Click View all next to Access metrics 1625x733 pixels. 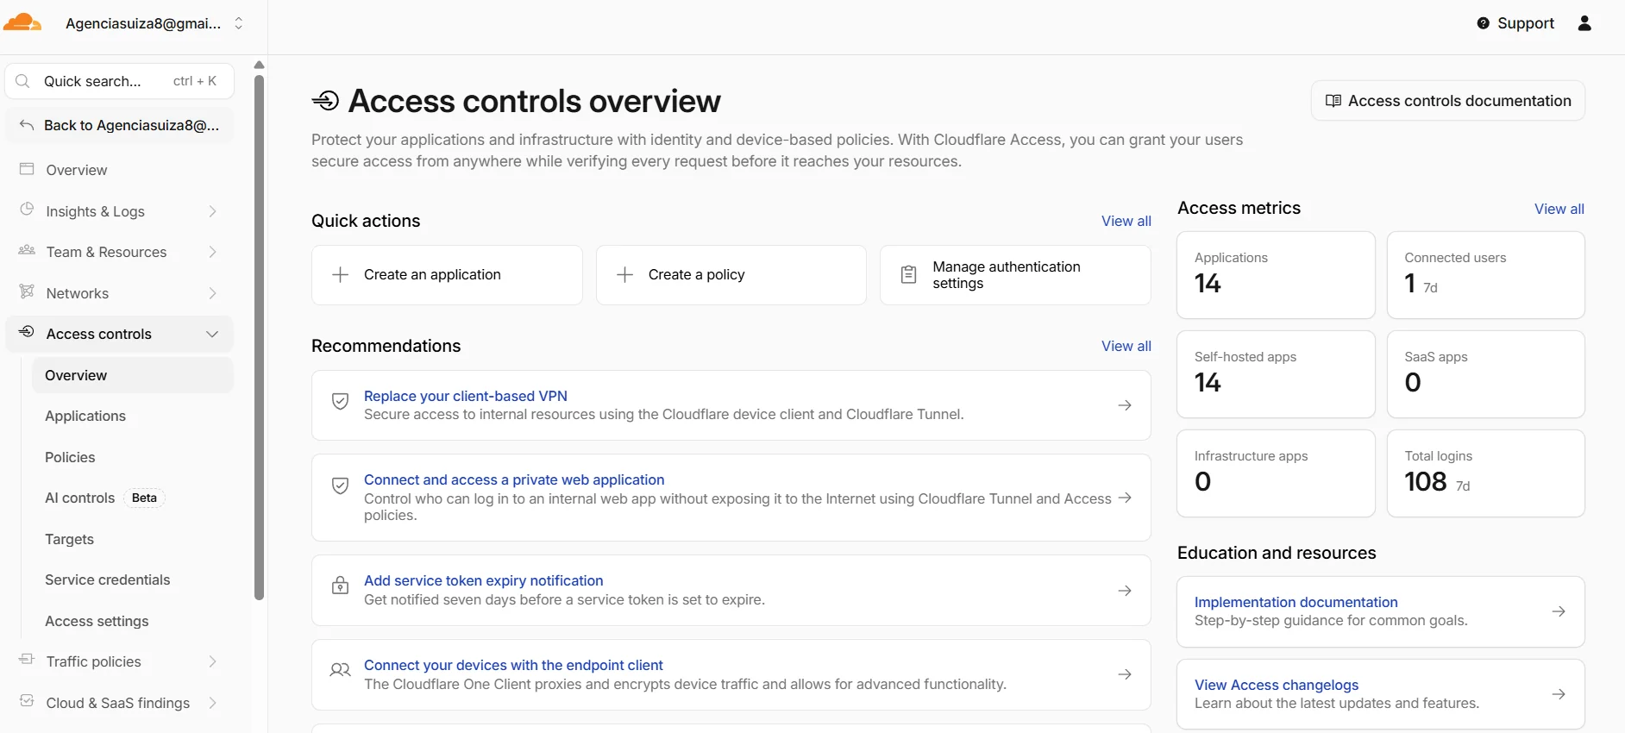[1559, 209]
